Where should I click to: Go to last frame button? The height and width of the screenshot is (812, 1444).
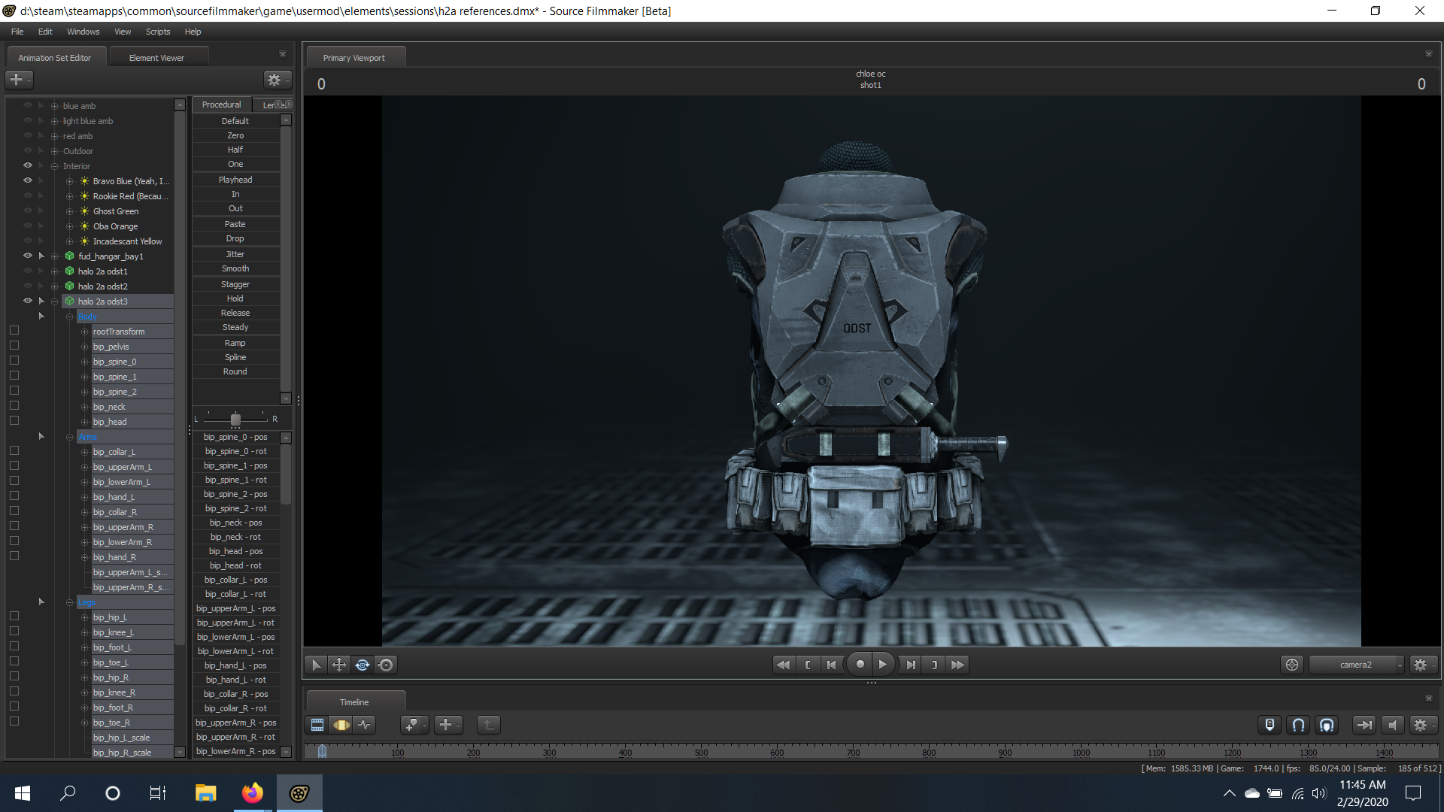coord(911,665)
